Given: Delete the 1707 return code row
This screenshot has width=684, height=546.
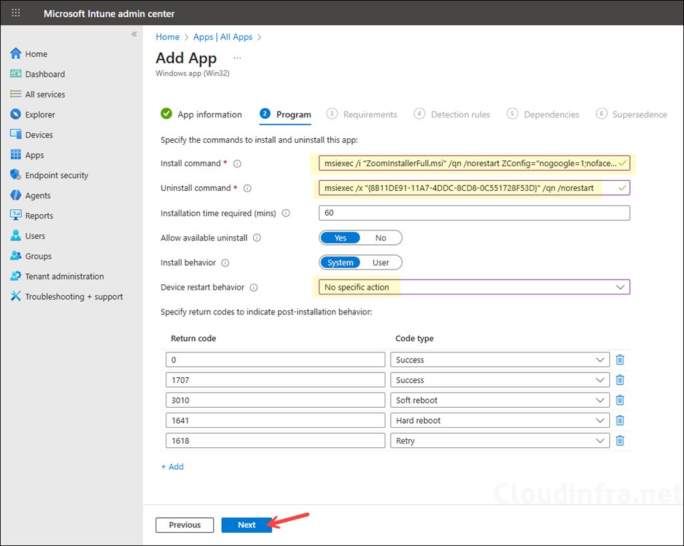Looking at the screenshot, I should (620, 380).
